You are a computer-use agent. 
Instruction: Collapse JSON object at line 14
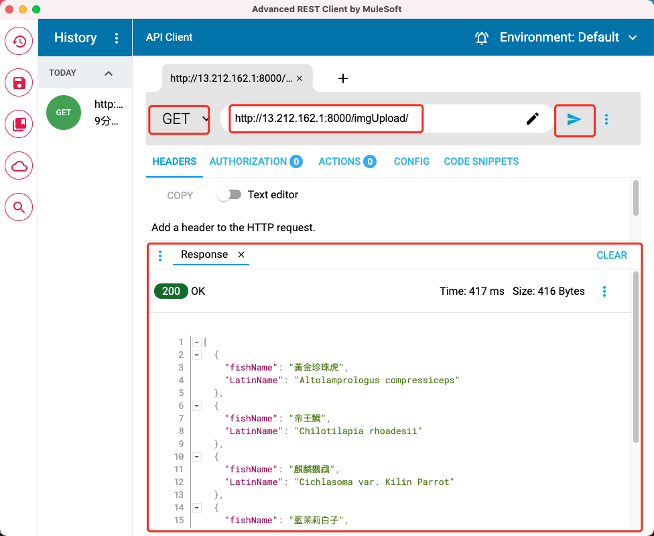click(x=197, y=508)
